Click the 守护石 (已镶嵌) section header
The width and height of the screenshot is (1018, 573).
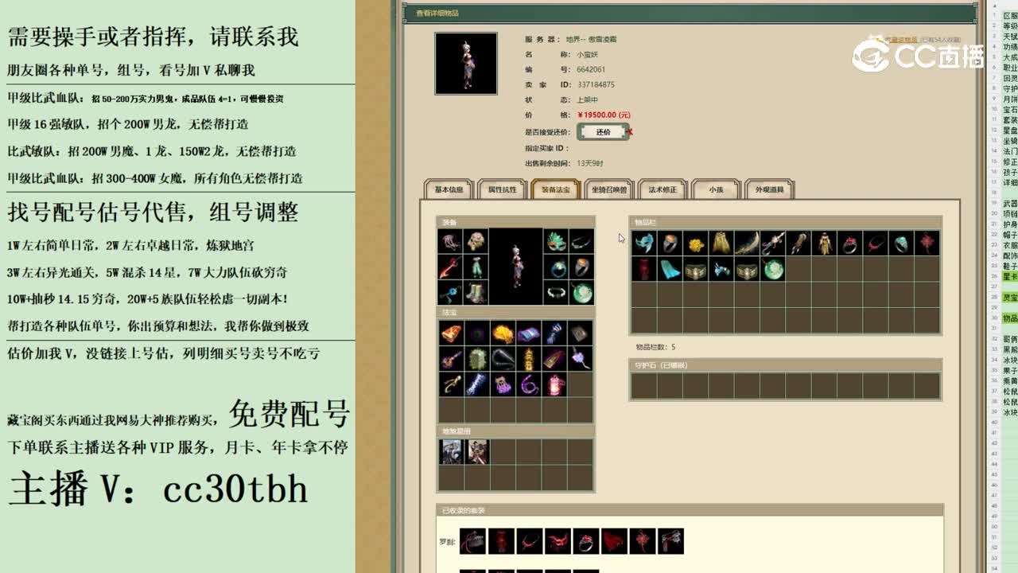(786, 365)
